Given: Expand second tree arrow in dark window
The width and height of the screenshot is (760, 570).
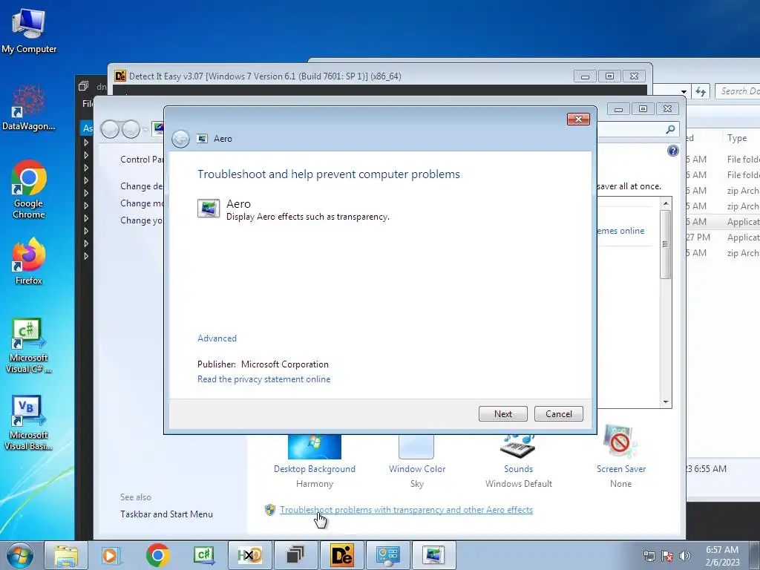Looking at the screenshot, I should pyautogui.click(x=86, y=155).
